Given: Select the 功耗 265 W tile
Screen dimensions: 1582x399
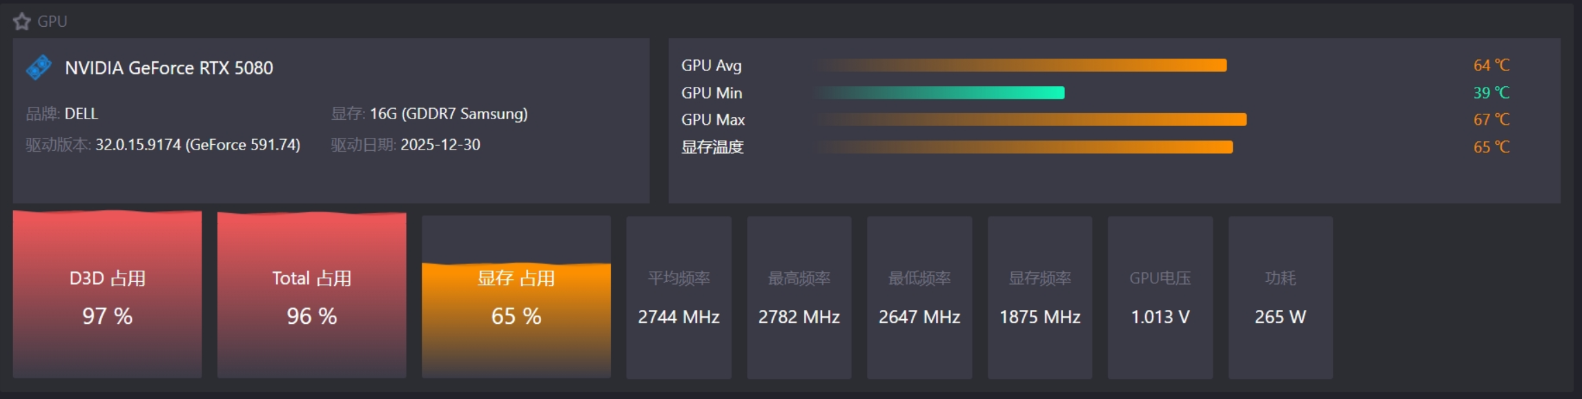Looking at the screenshot, I should point(1280,298).
